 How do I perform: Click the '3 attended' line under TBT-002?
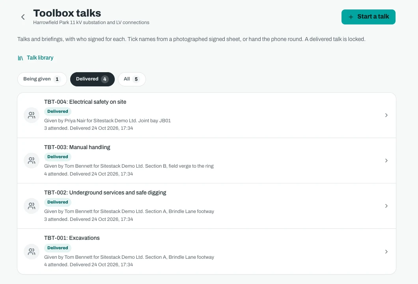point(88,219)
